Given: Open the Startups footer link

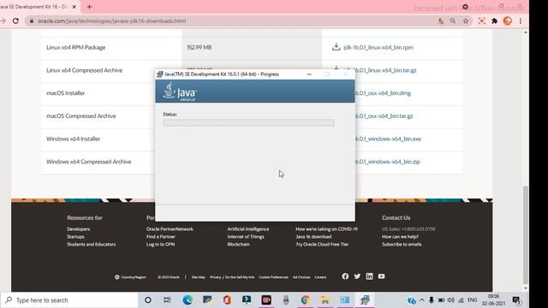Looking at the screenshot, I should click(75, 237).
